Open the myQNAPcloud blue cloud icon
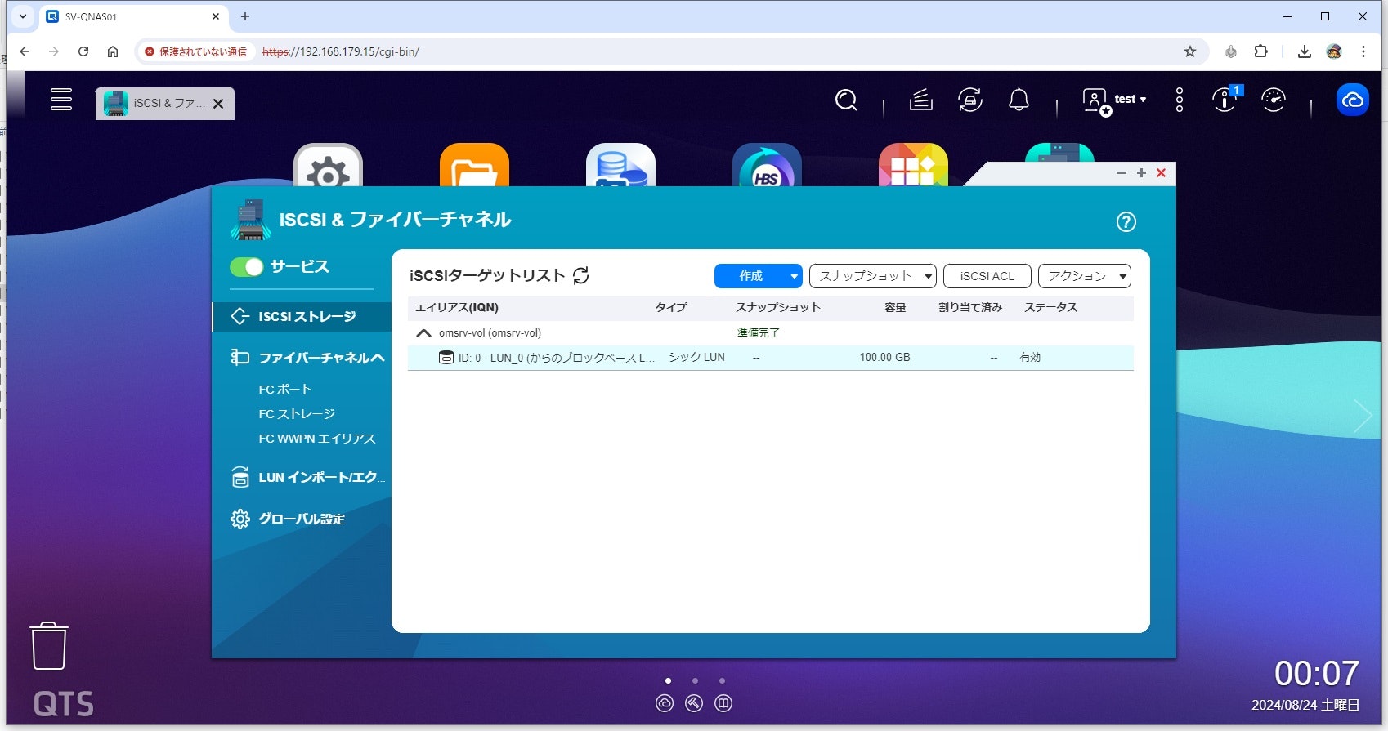The image size is (1388, 731). tap(1353, 100)
